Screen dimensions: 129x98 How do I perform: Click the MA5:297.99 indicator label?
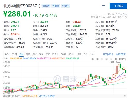[x=16, y=58]
